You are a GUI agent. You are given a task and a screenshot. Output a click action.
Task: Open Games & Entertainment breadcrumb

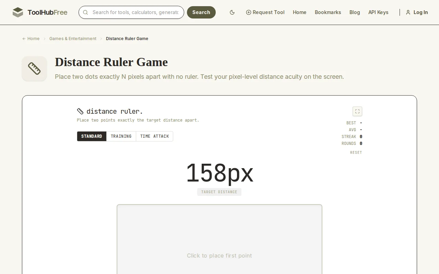coord(73,39)
